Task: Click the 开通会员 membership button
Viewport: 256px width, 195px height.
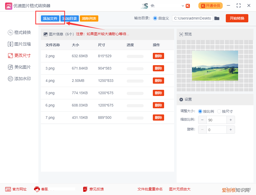Action: pyautogui.click(x=210, y=5)
